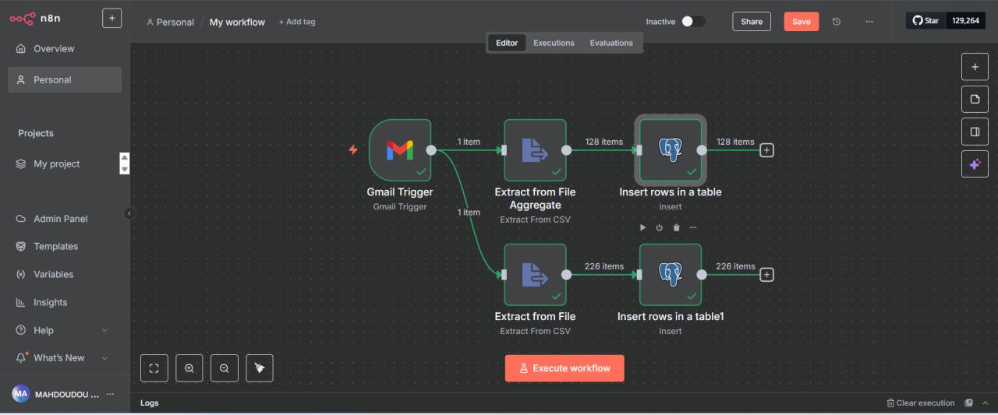The height and width of the screenshot is (415, 998).
Task: Open the workflow options ellipsis menu
Action: tap(869, 22)
